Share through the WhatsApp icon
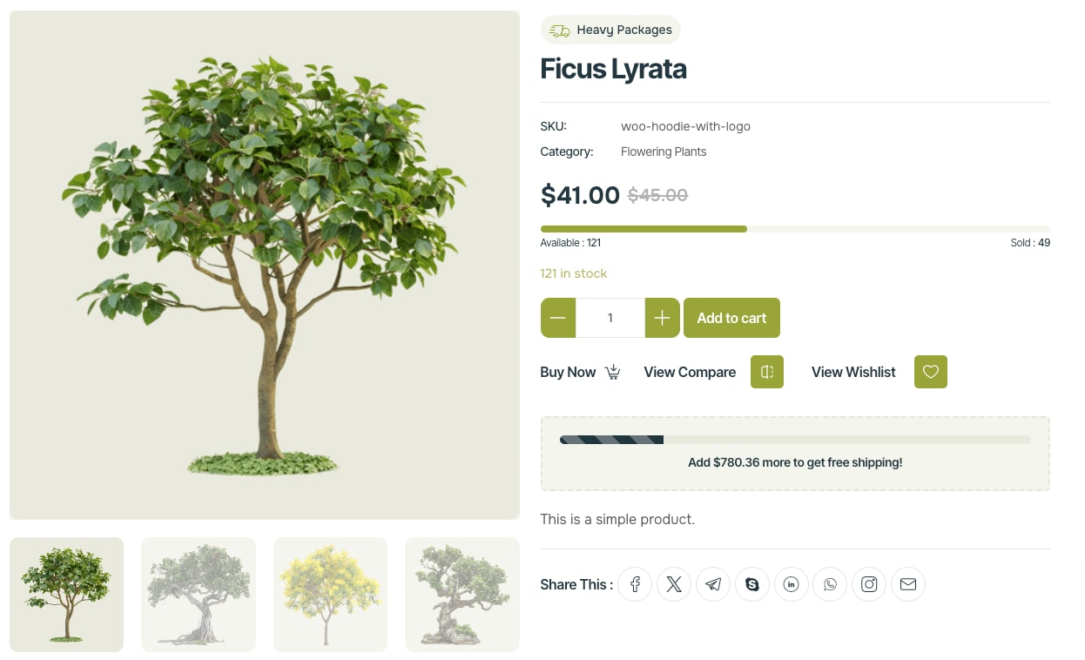The image size is (1085, 660). 830,584
